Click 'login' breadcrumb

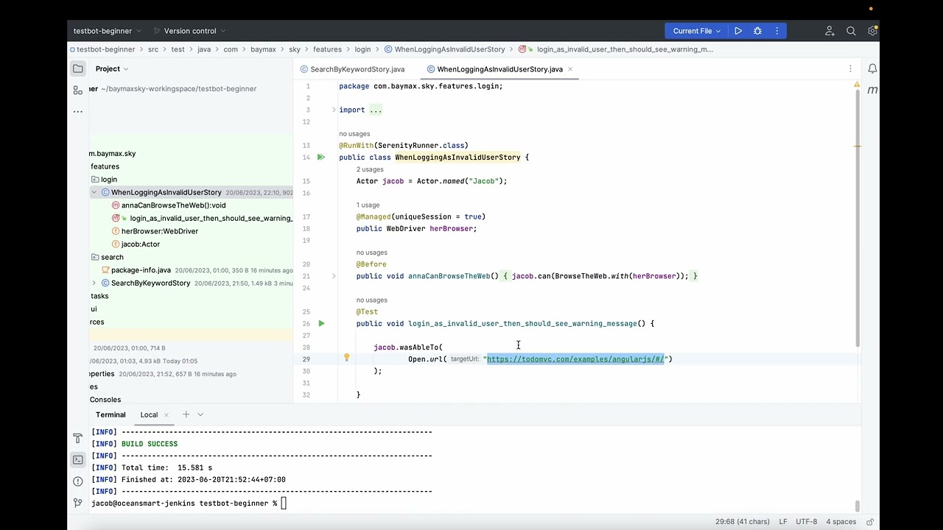click(362, 49)
